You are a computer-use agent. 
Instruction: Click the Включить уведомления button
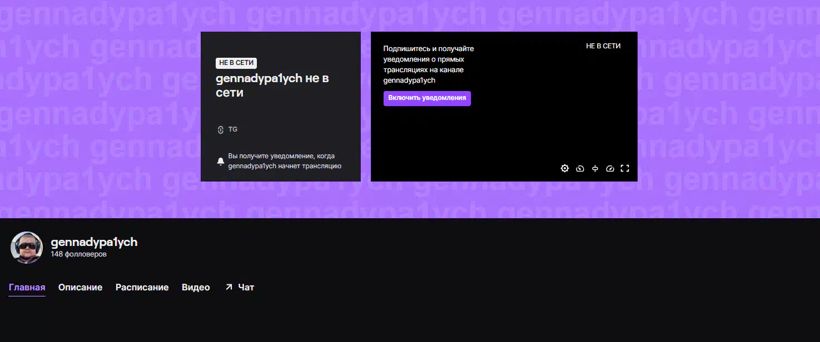(x=427, y=98)
